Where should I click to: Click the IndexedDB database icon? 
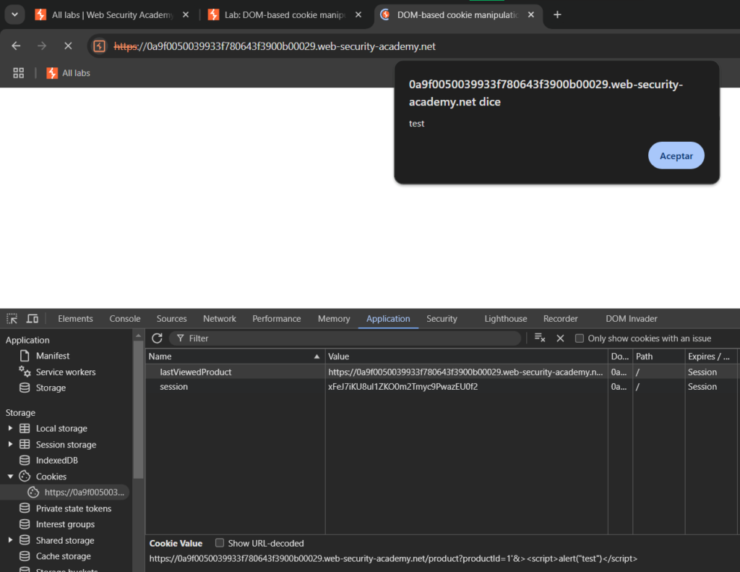(x=25, y=460)
